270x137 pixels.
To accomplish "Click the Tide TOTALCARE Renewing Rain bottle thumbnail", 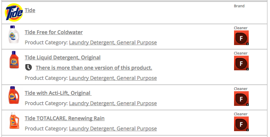I will coord(14,121).
